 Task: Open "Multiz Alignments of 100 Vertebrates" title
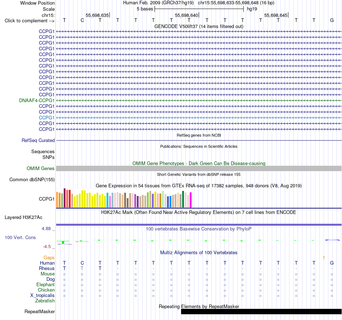[x=199, y=253]
